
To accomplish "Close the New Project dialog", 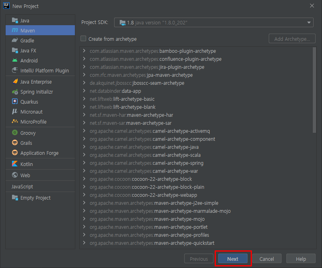I will tap(312, 6).
